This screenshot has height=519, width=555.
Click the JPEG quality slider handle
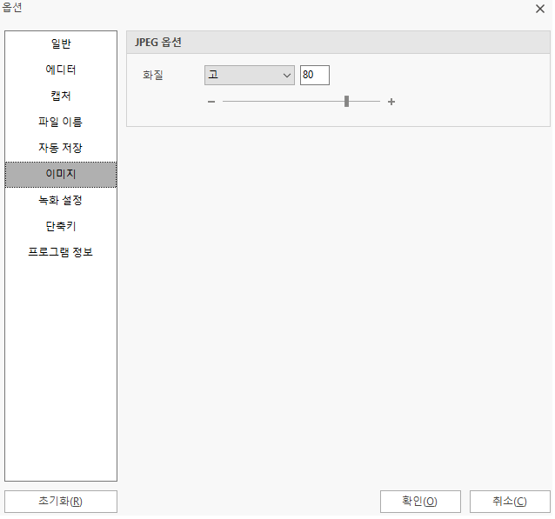pyautogui.click(x=348, y=102)
